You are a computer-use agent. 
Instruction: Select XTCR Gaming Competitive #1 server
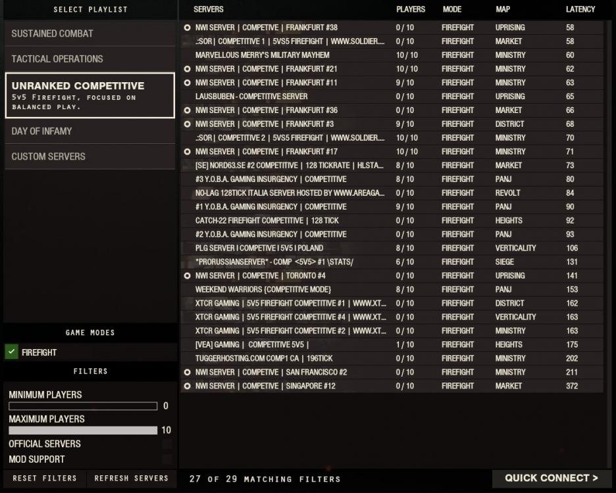coord(392,304)
